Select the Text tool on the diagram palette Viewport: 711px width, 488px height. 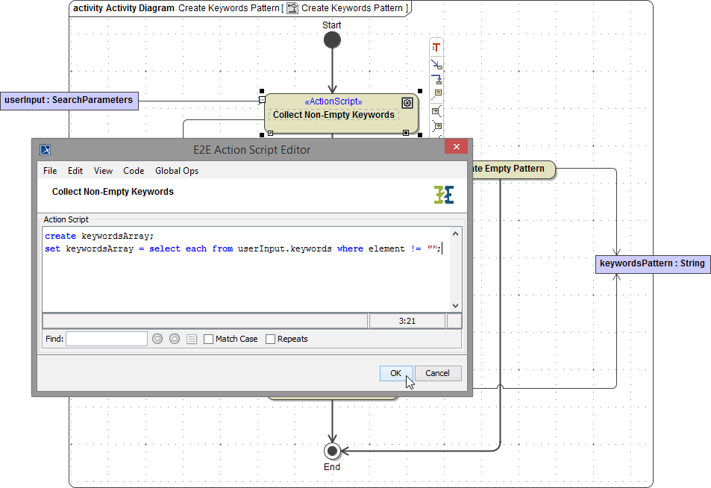click(x=436, y=48)
